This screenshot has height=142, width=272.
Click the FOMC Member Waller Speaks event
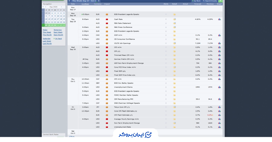pyautogui.click(x=126, y=95)
